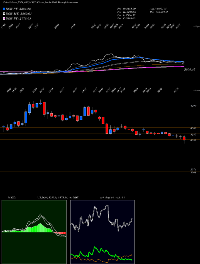Select the 'DOW MT: 3360.01' legend text
200x264 pixels.
coord(19,14)
